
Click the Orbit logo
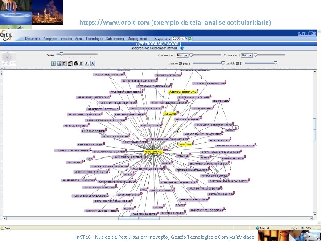(x=6, y=35)
